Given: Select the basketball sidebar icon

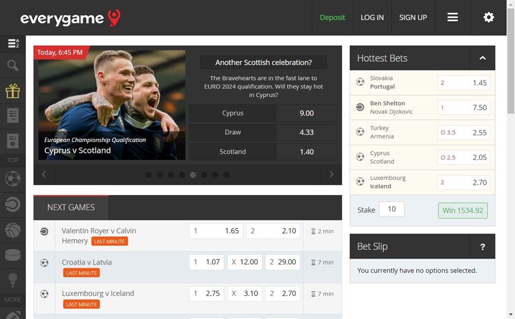Looking at the screenshot, I should (13, 230).
